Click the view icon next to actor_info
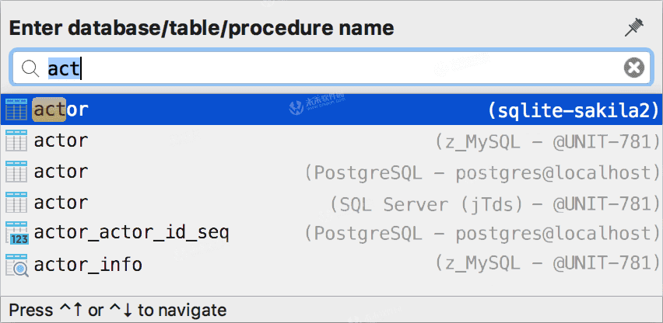The height and width of the screenshot is (323, 663). coord(17,265)
